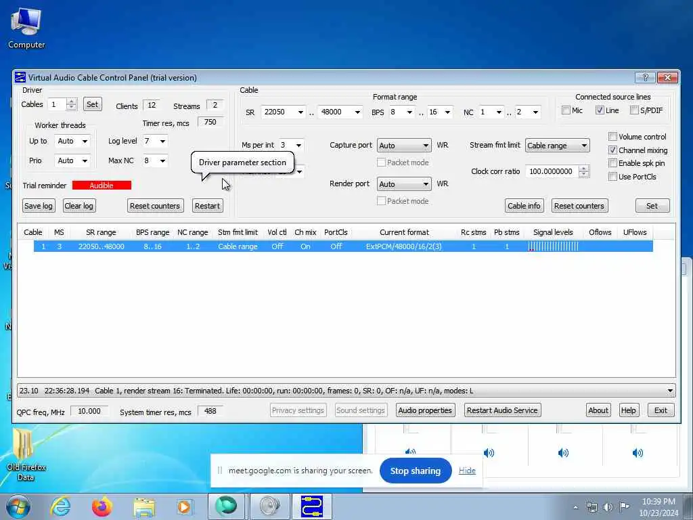This screenshot has height=520, width=693.
Task: Enable the Mic source line checkbox
Action: pos(566,110)
